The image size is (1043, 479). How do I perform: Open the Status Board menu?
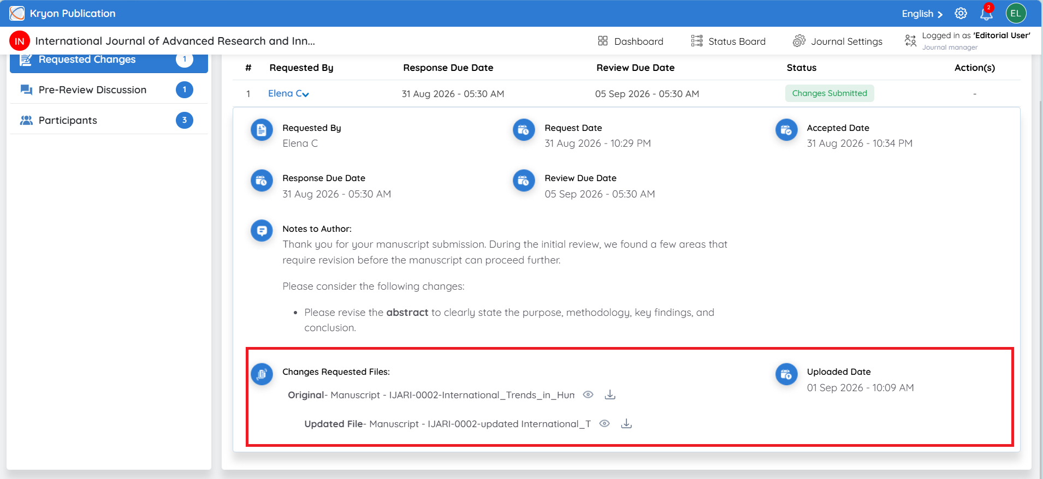[x=728, y=41]
